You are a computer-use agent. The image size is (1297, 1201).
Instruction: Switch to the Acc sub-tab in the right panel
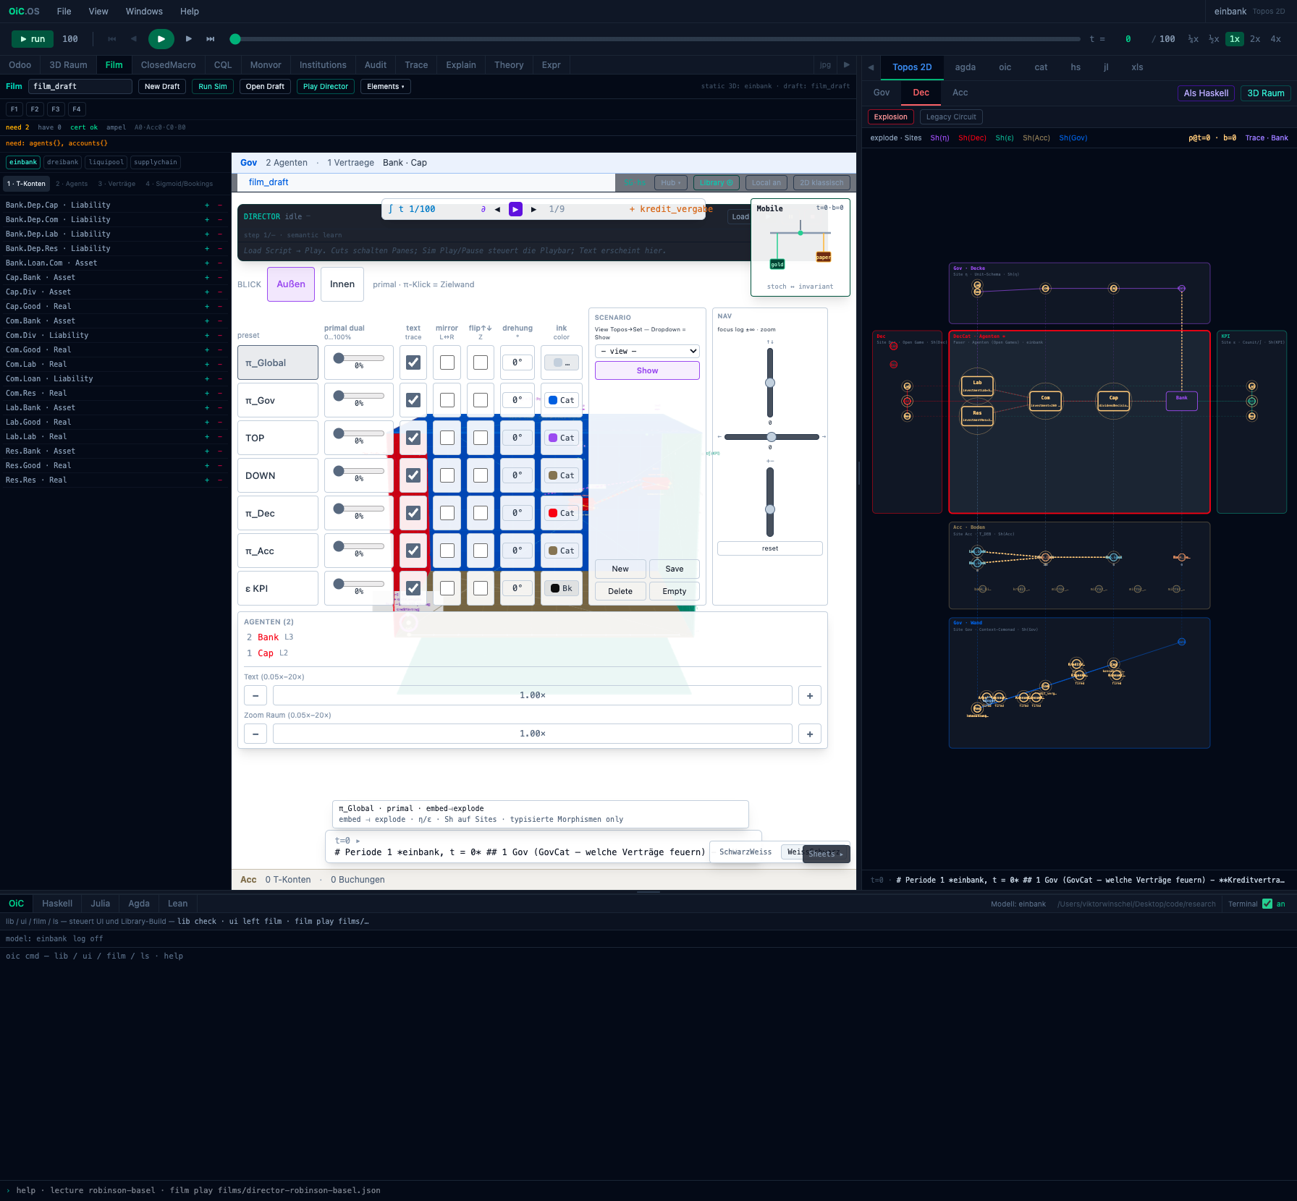960,93
